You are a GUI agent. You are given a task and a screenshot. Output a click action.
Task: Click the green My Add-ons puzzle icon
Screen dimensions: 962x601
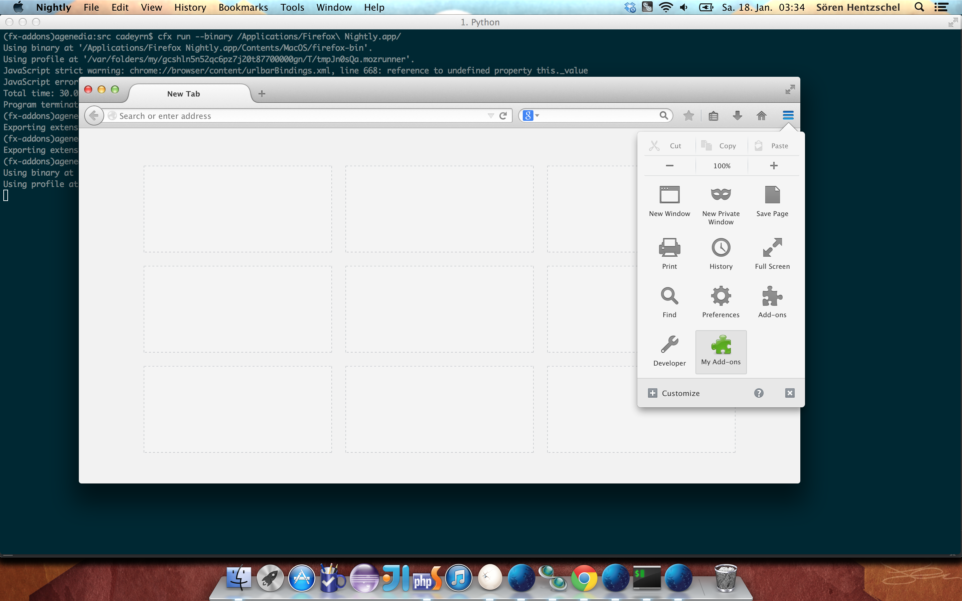pos(721,345)
